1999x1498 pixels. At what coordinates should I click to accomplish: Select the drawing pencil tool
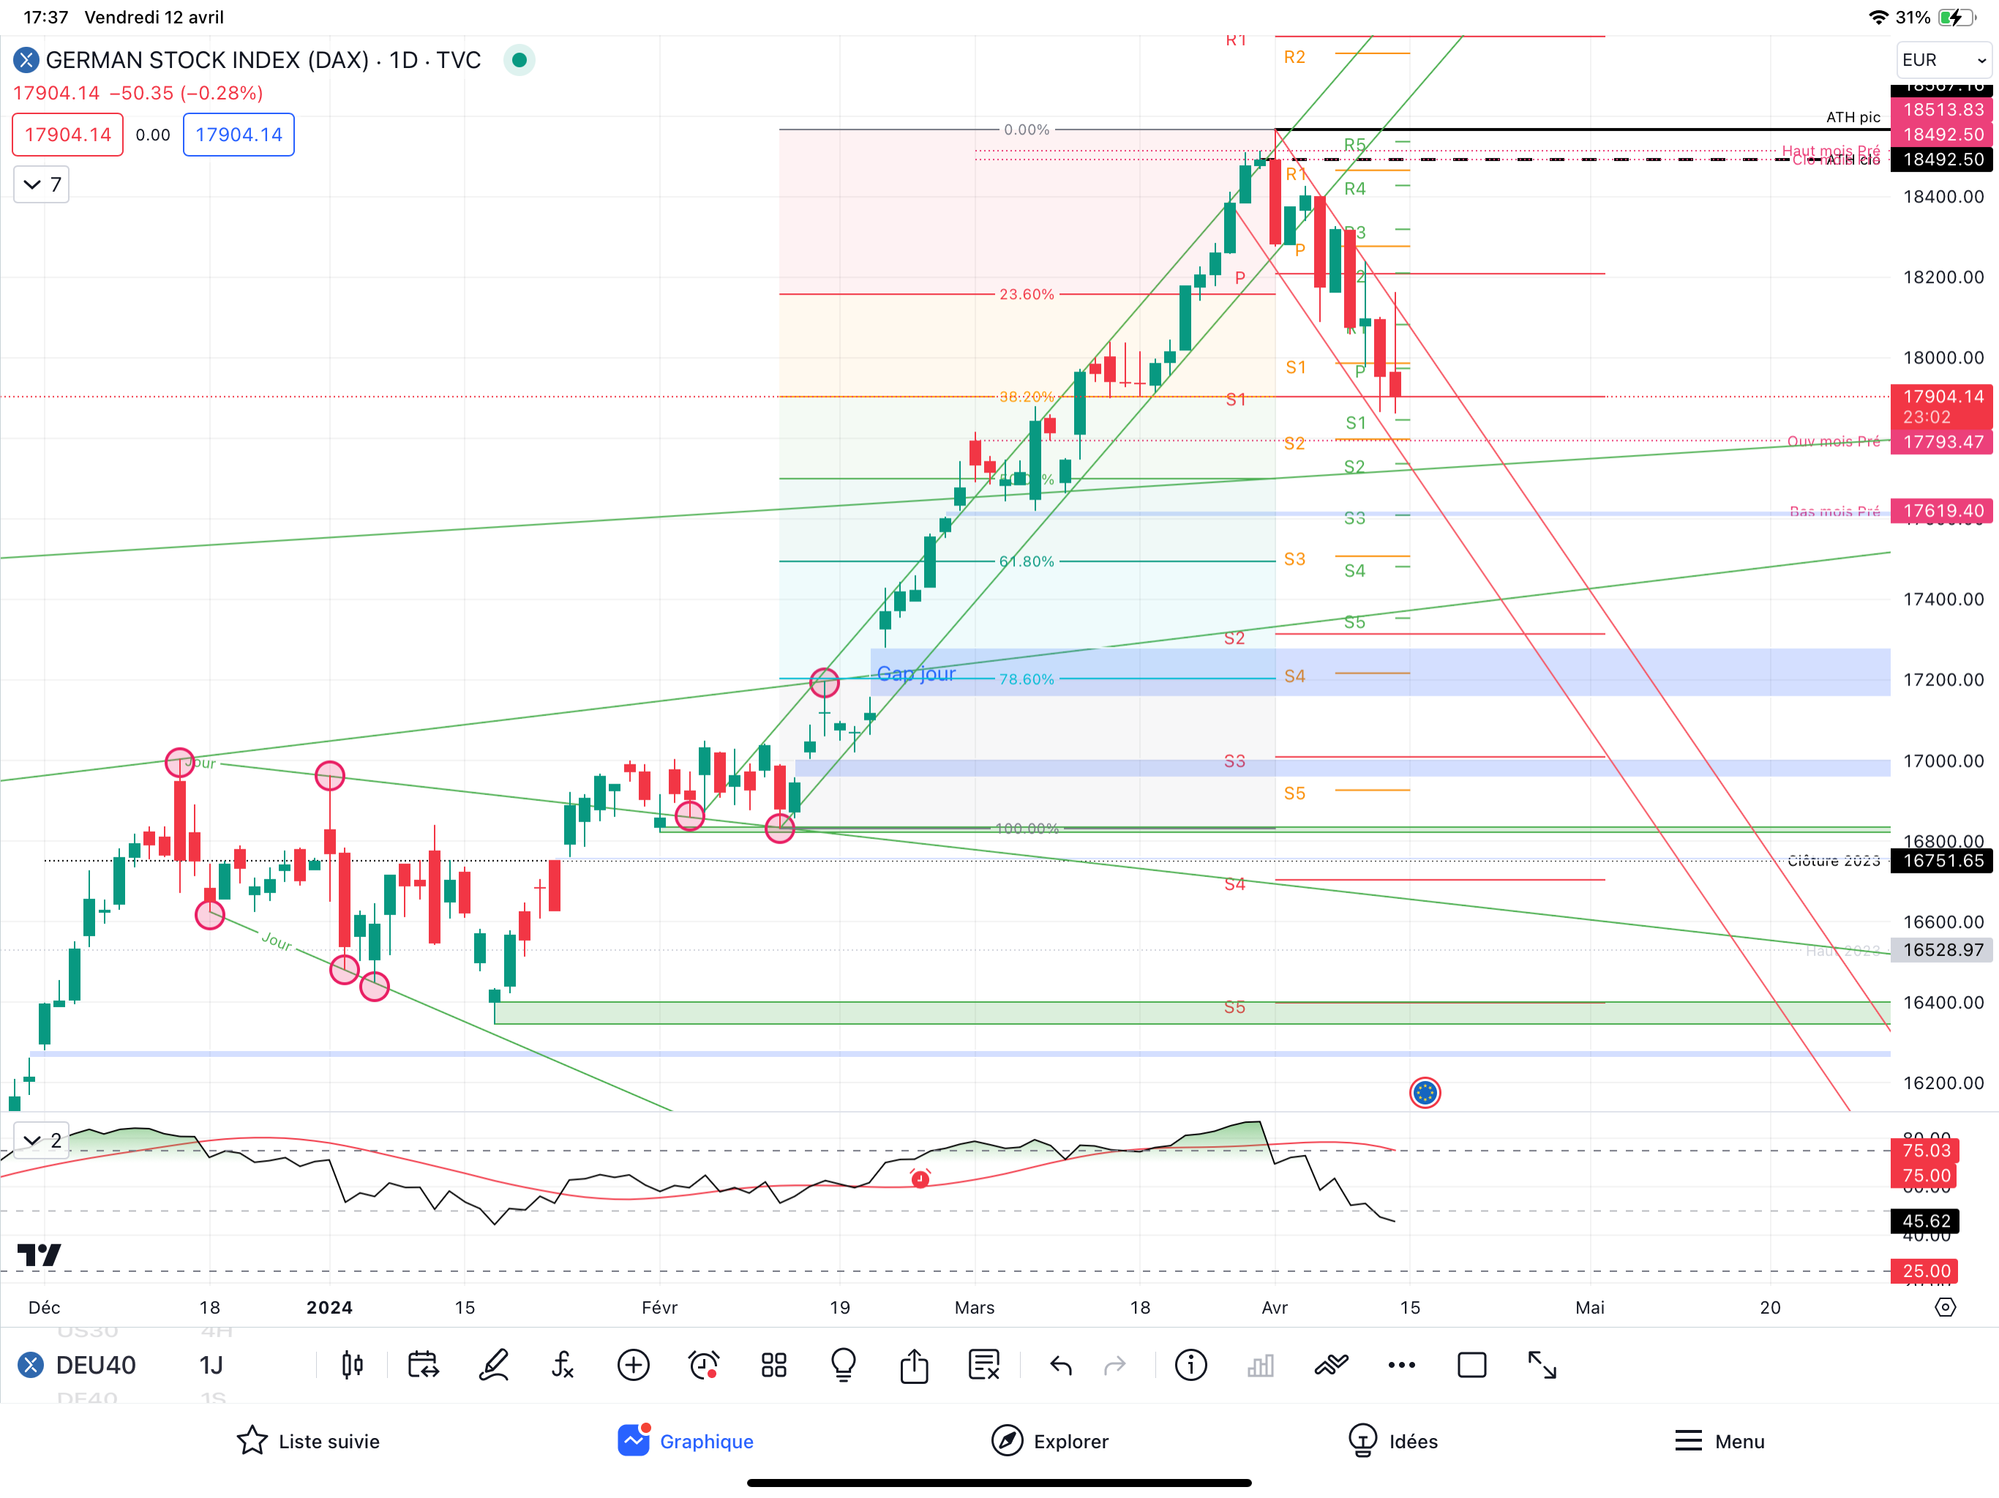point(493,1365)
